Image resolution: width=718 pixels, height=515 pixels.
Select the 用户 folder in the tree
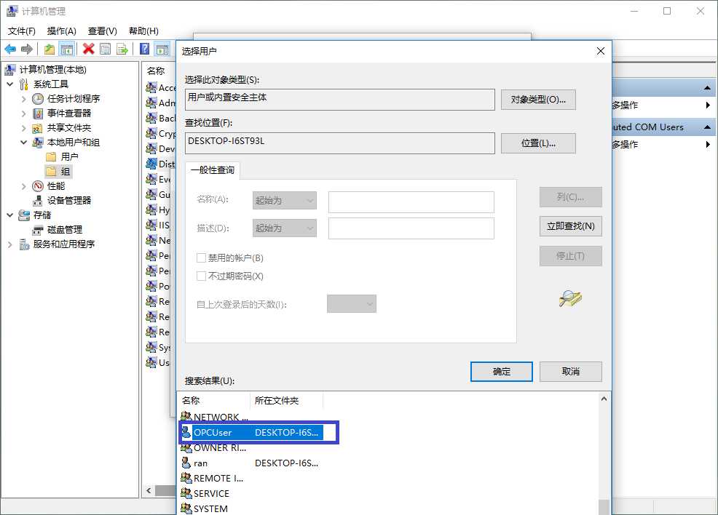point(69,157)
